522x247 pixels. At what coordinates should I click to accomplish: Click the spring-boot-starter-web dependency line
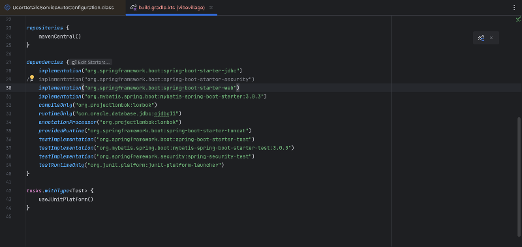pos(139,88)
